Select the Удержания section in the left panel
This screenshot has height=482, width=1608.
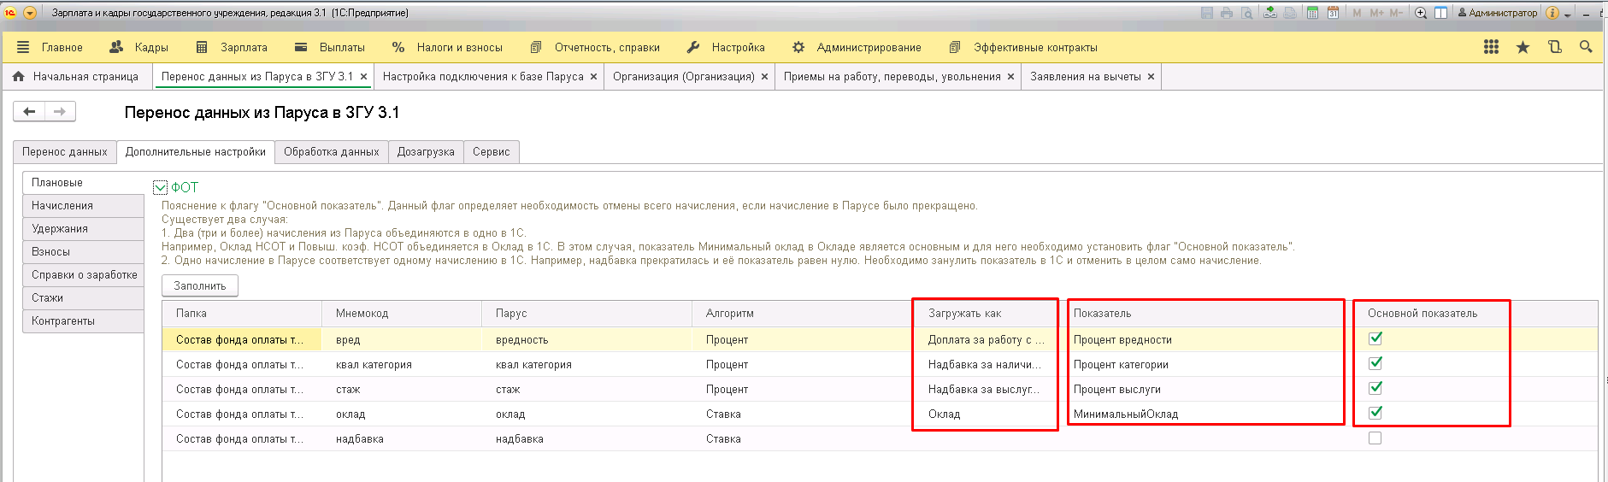click(x=60, y=228)
